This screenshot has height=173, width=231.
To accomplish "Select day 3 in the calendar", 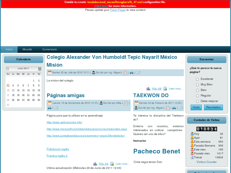I will (8, 85).
